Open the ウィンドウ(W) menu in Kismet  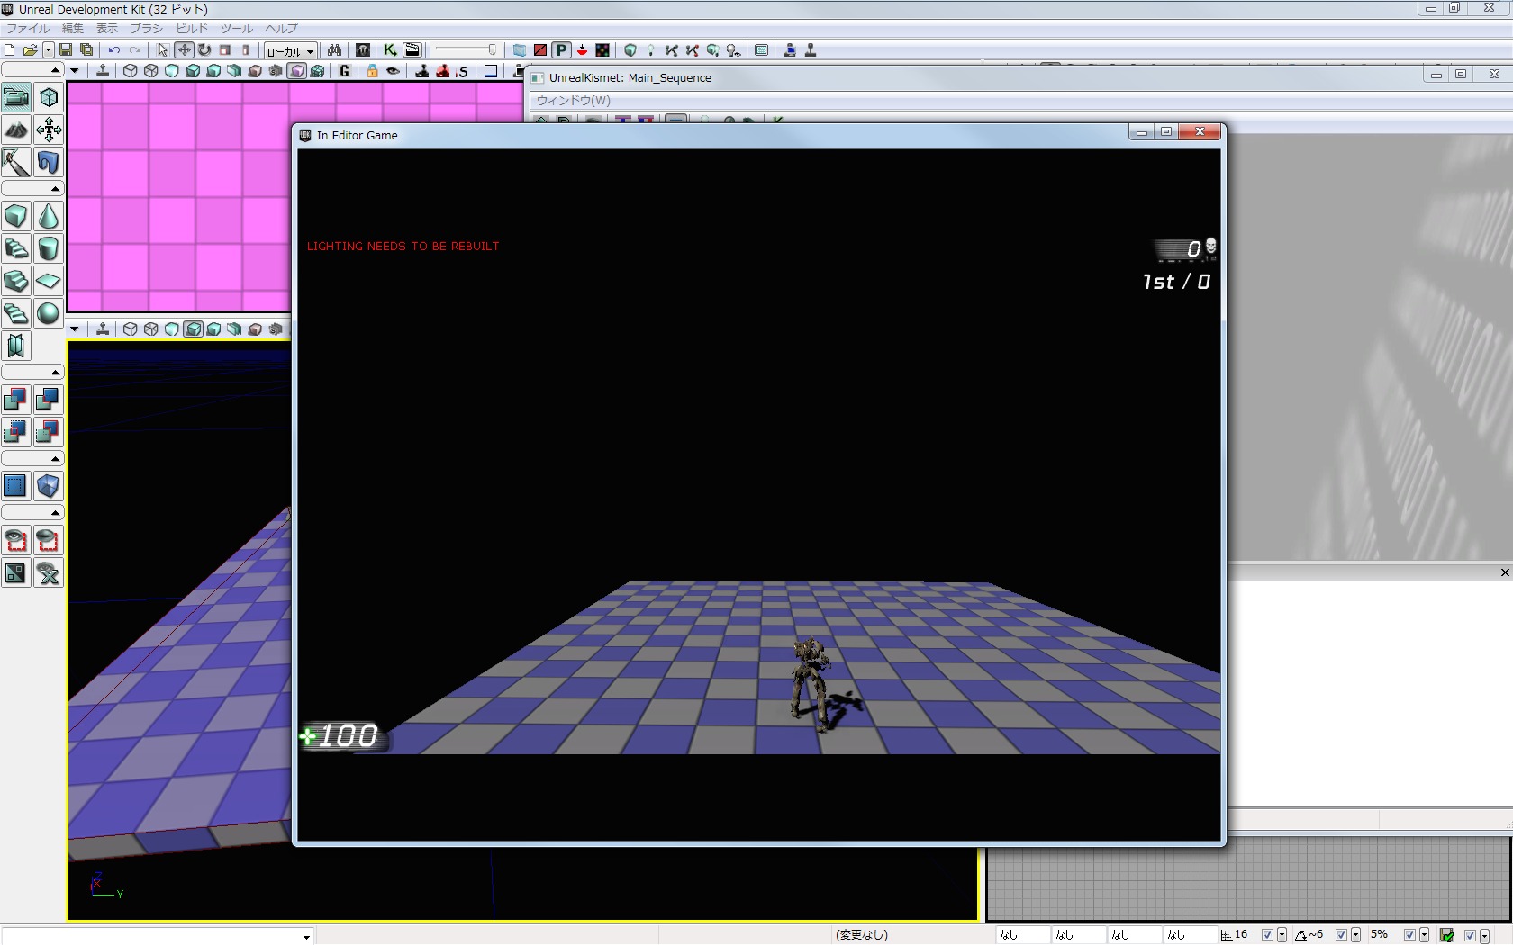573,101
